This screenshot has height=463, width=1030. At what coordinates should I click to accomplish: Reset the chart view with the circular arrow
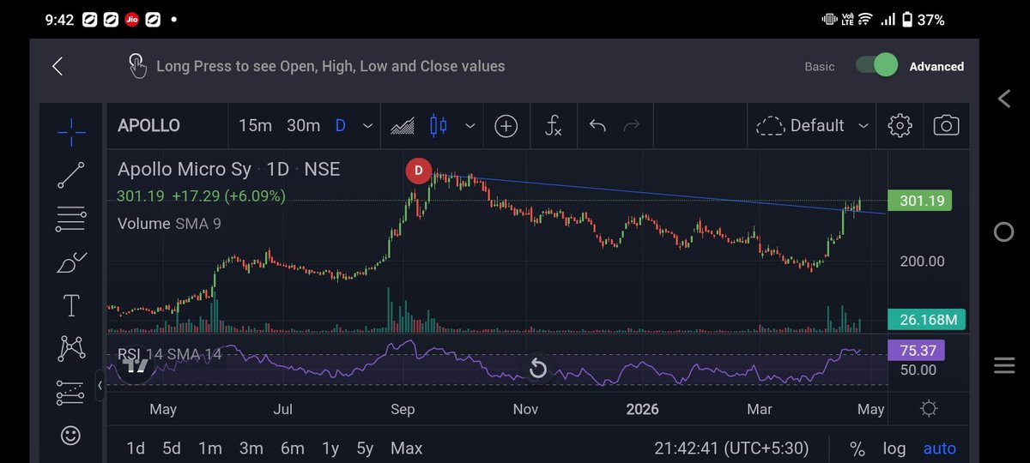537,370
